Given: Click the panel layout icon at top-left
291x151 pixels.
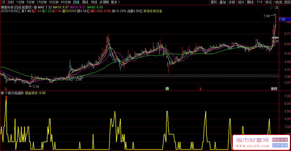Looking at the screenshot, I should [3, 2].
